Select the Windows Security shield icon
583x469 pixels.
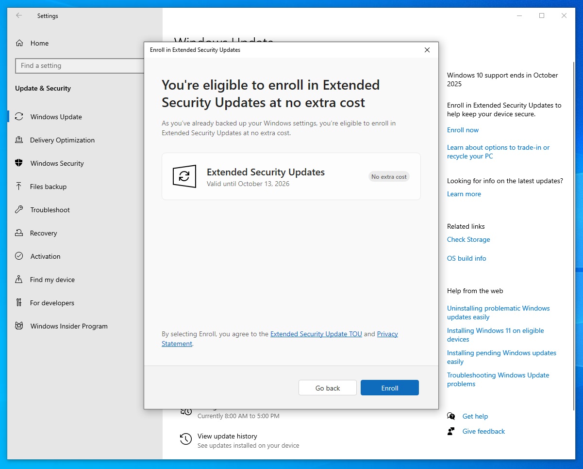coord(19,163)
